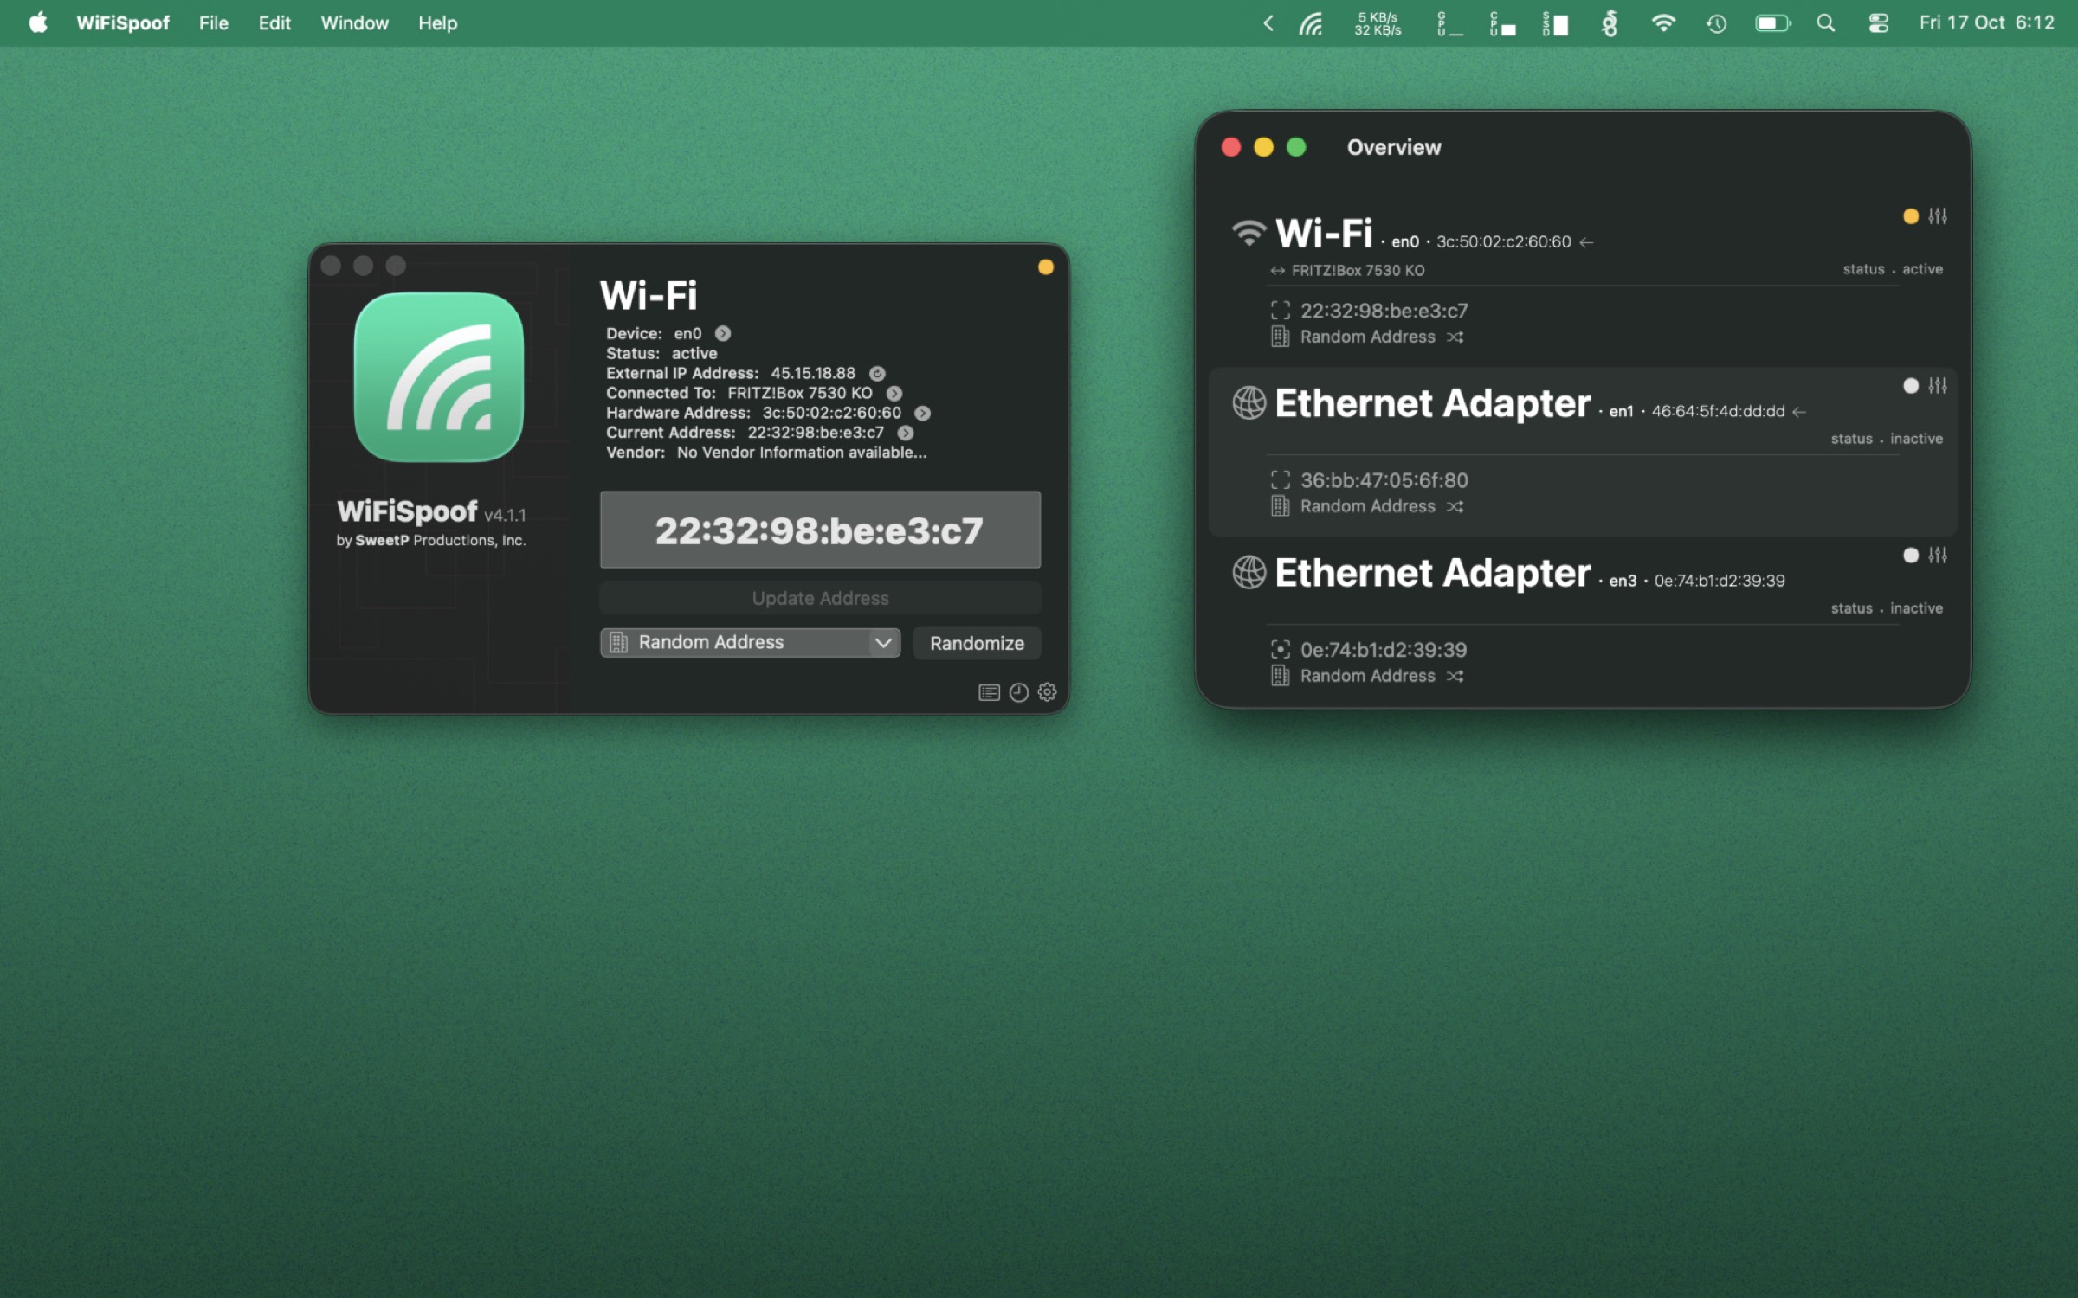The image size is (2078, 1298).
Task: Collapse menu bar icons with the chevron
Action: [x=1268, y=23]
